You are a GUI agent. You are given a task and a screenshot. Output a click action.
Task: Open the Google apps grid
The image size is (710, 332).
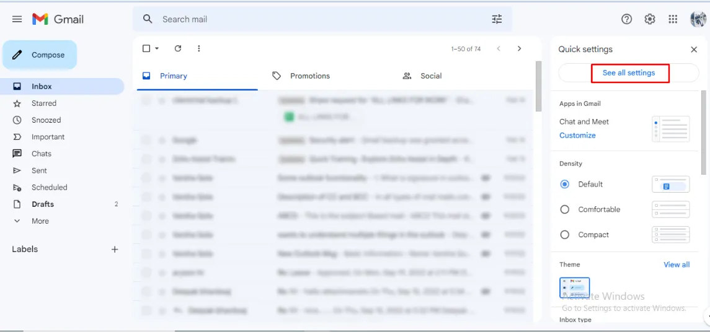[673, 19]
